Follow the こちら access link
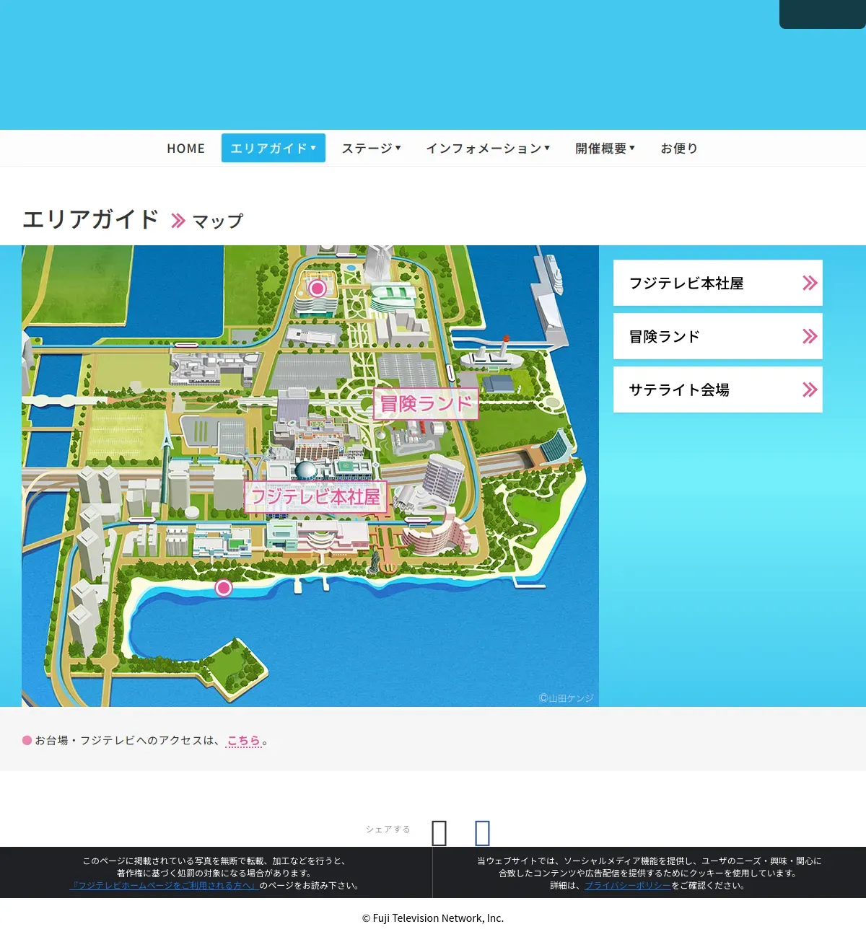866x937 pixels. pos(243,741)
